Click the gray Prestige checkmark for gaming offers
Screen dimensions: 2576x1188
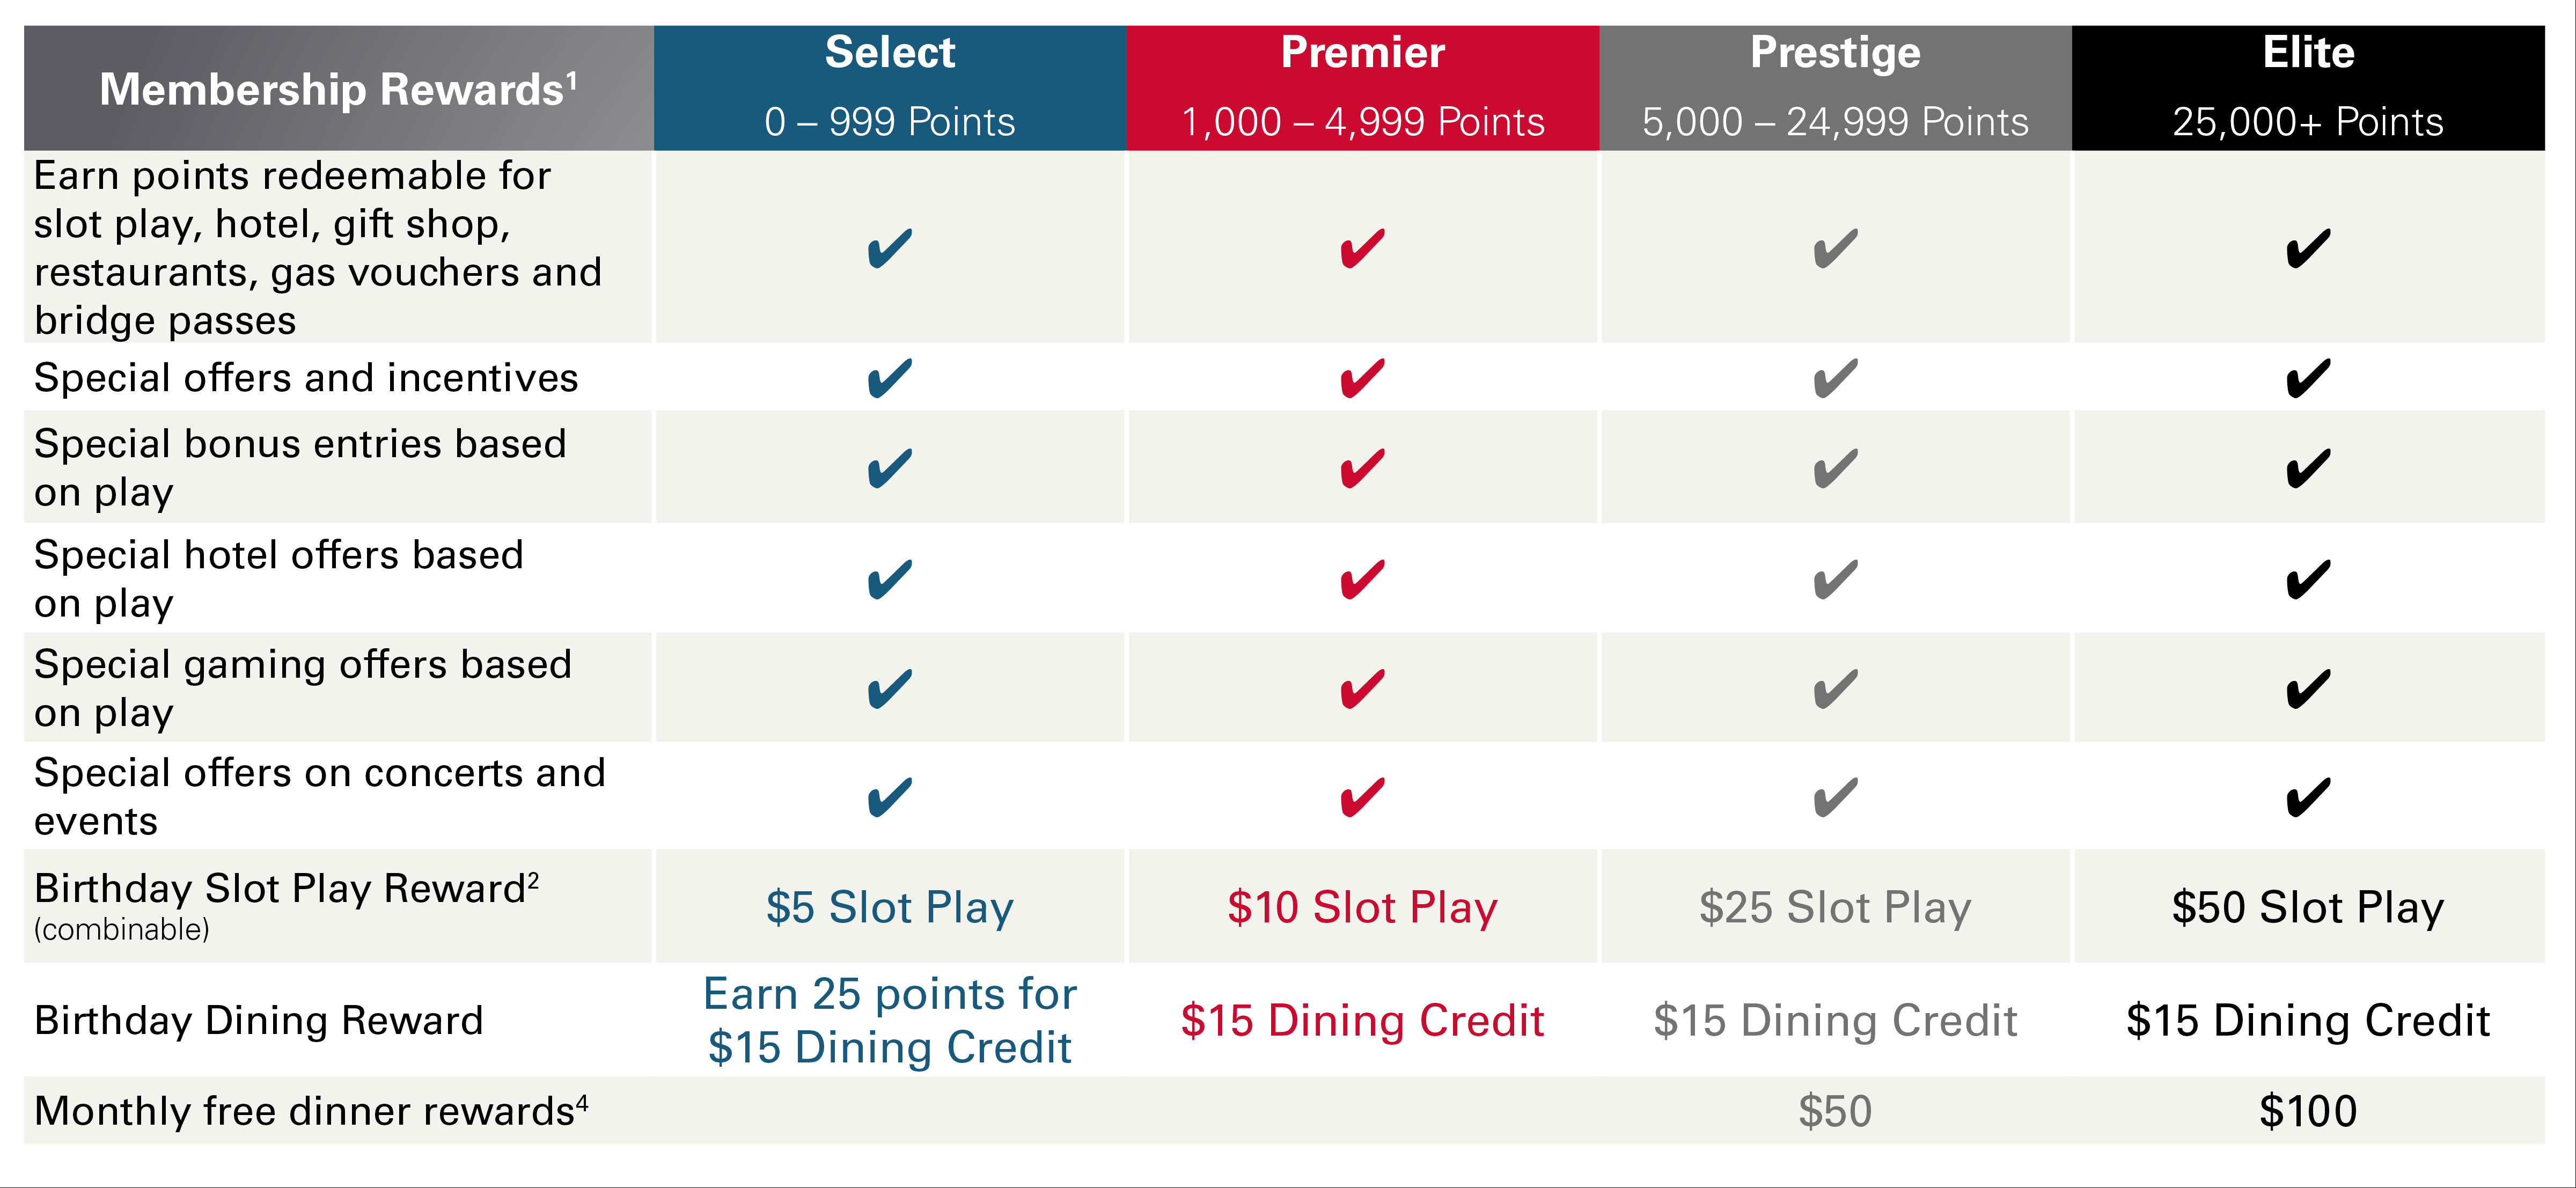click(x=1835, y=689)
